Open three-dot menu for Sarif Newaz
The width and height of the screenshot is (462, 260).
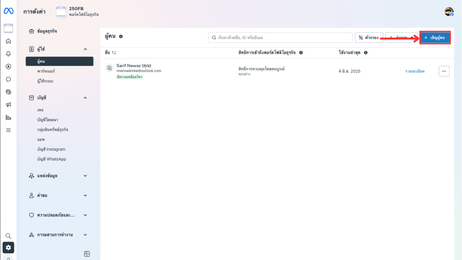point(444,71)
